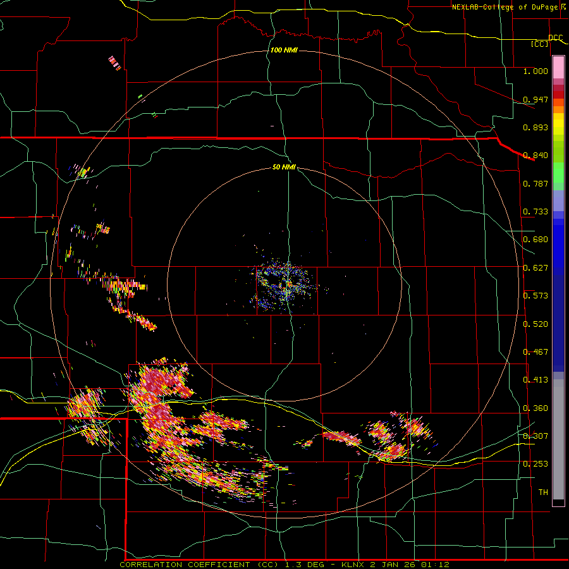
Task: Click the KLNX station identifier
Action: [x=354, y=565]
